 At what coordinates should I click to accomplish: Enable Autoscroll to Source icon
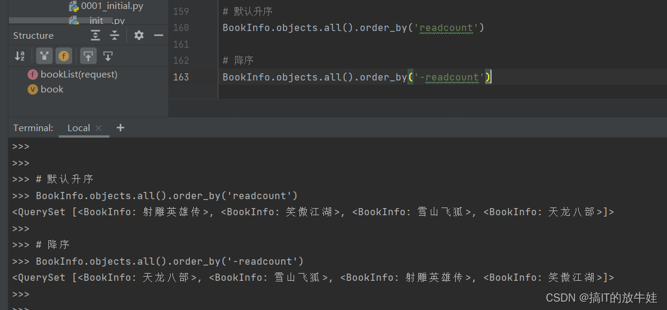pyautogui.click(x=88, y=55)
